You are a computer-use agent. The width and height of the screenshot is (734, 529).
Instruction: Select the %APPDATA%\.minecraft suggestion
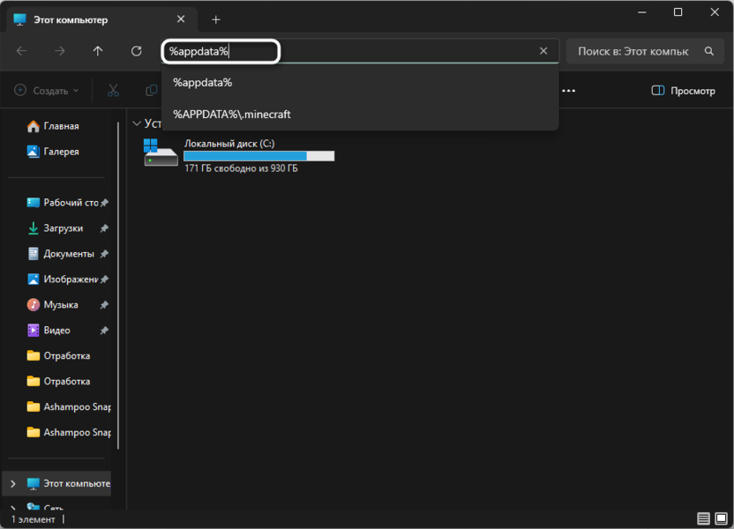click(x=232, y=114)
